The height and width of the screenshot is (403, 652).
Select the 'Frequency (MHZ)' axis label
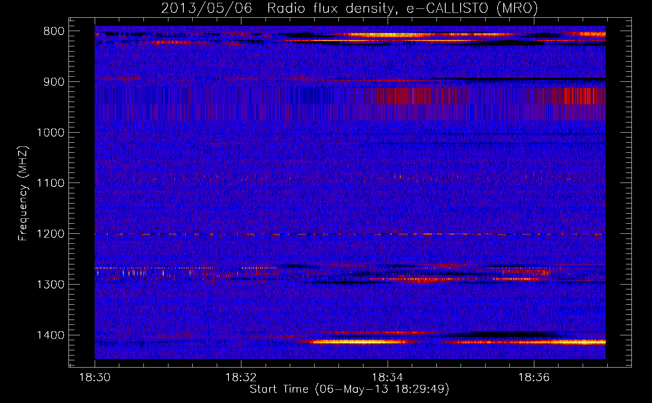pos(23,193)
